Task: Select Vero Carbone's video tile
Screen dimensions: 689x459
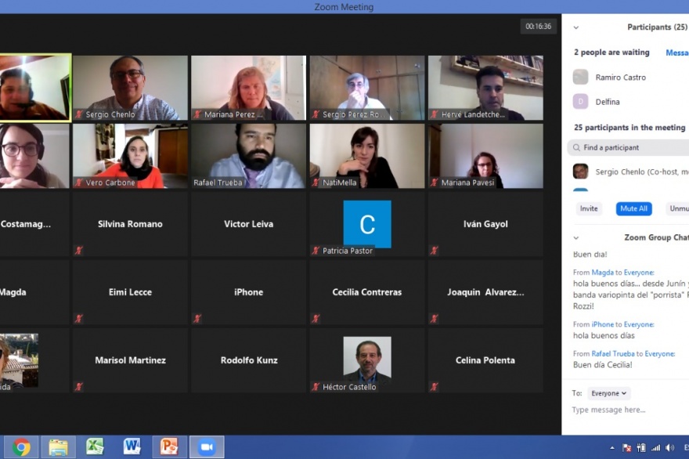Action: coord(131,156)
